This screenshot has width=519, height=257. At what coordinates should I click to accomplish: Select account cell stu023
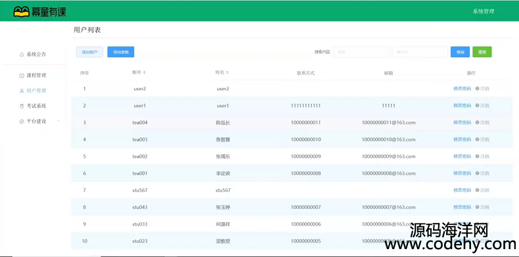pos(140,241)
